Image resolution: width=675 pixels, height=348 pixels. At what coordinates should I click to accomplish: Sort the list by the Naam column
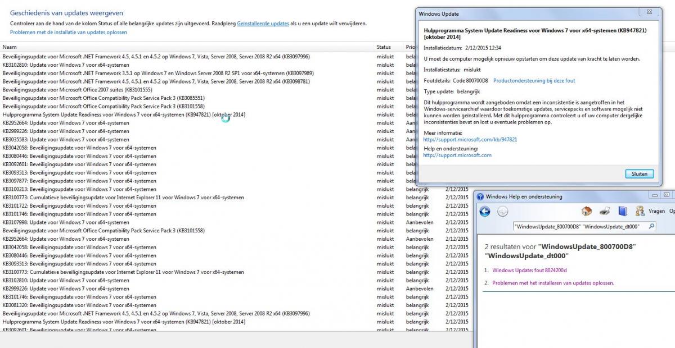click(x=188, y=47)
